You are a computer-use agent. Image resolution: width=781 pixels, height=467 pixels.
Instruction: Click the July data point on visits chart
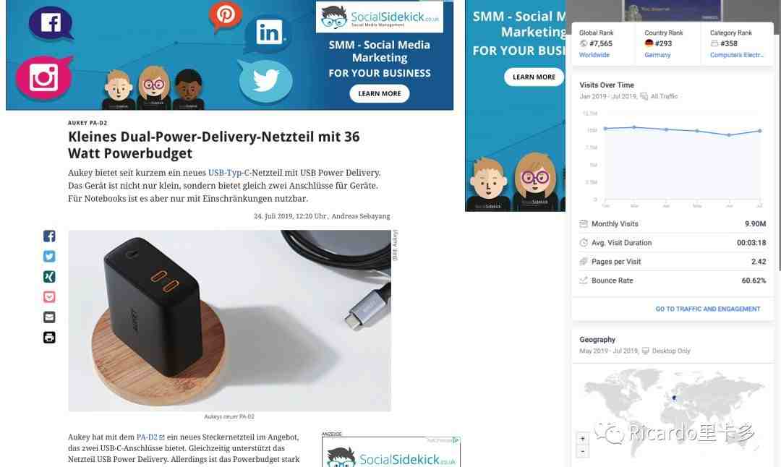click(760, 131)
